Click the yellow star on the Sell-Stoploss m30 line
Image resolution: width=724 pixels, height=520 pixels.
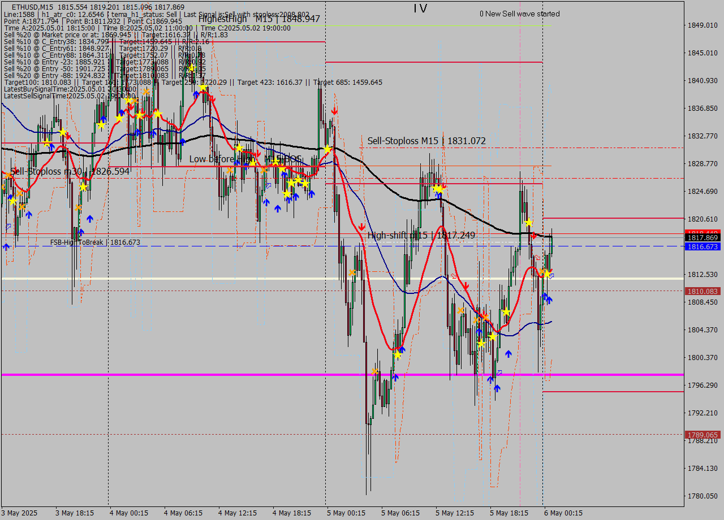[x=83, y=187]
